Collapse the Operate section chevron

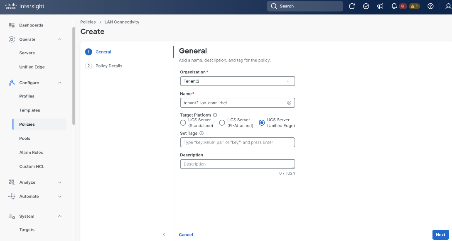point(60,39)
